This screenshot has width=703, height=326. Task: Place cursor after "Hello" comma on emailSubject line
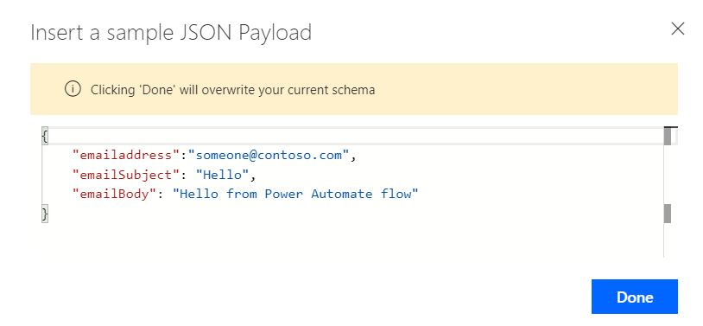(256, 175)
